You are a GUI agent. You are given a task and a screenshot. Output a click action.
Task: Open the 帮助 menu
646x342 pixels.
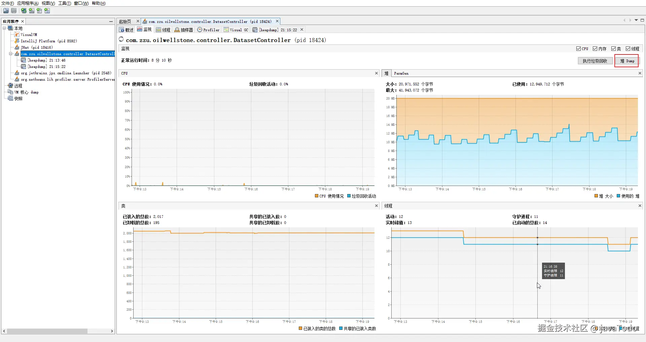99,3
